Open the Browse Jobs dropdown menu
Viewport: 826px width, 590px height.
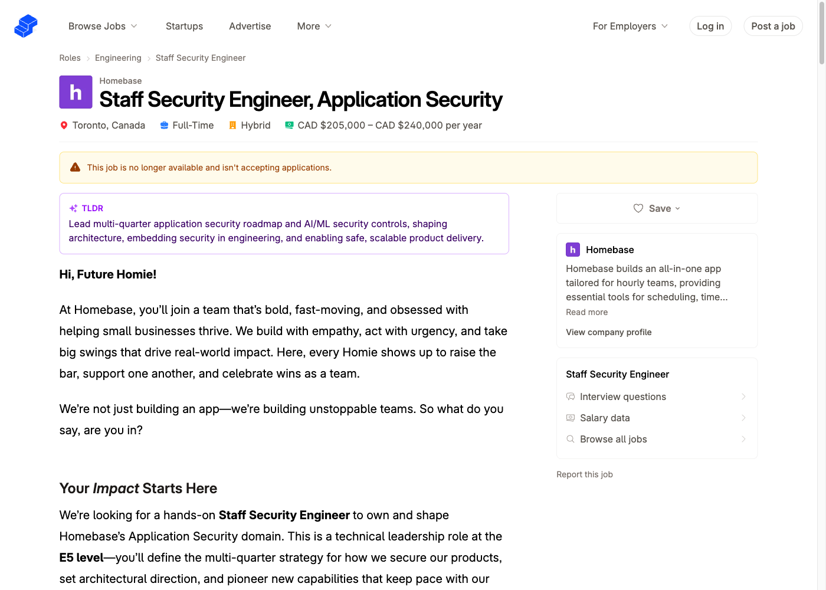(x=103, y=26)
